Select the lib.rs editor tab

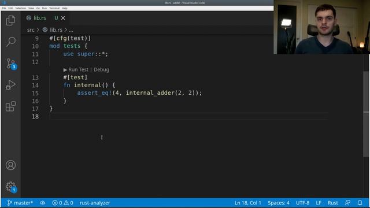click(x=45, y=18)
